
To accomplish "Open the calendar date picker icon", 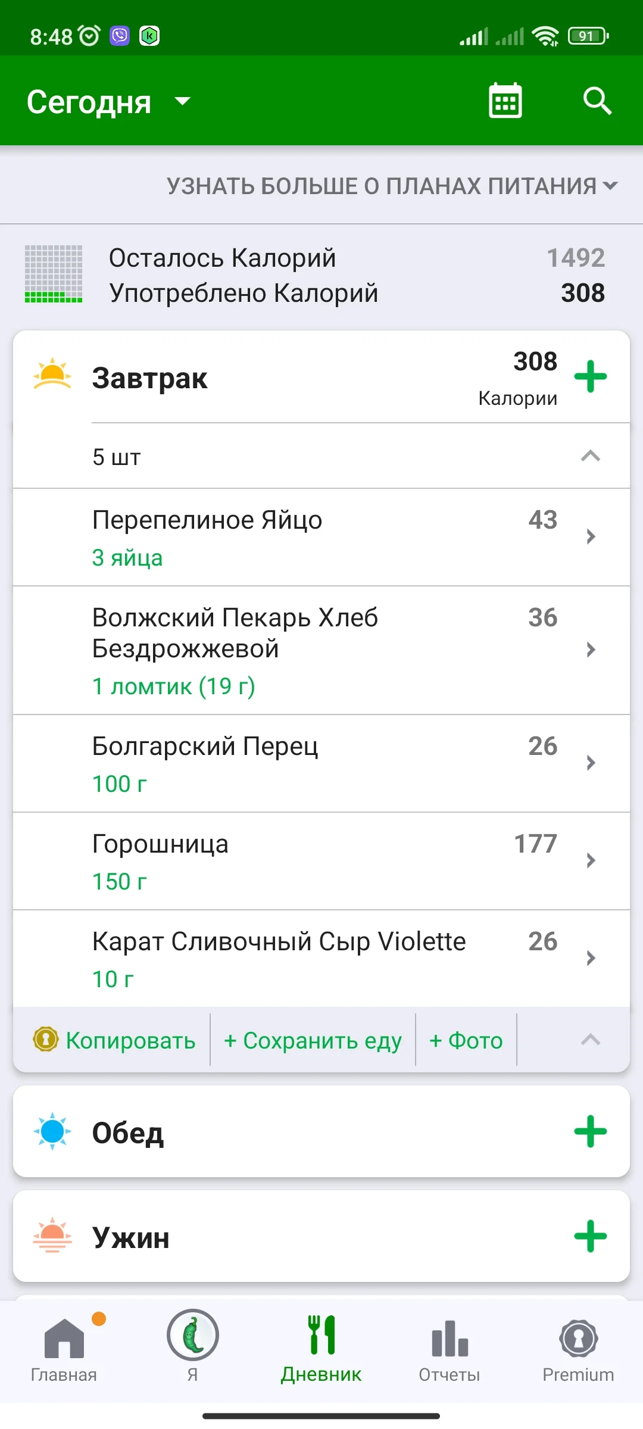I will (505, 101).
